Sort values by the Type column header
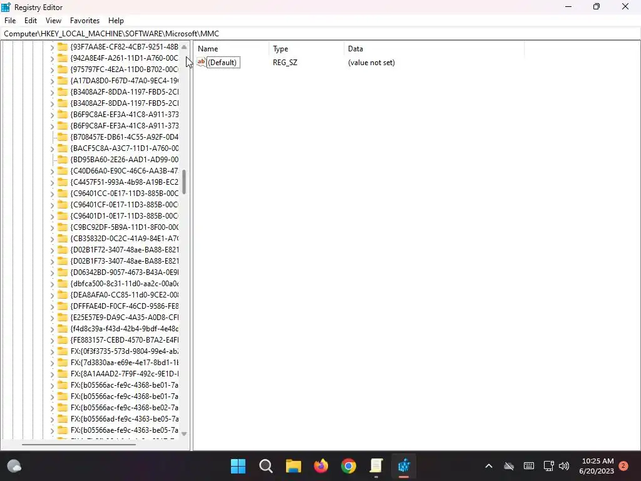This screenshot has width=641, height=481. (x=307, y=49)
